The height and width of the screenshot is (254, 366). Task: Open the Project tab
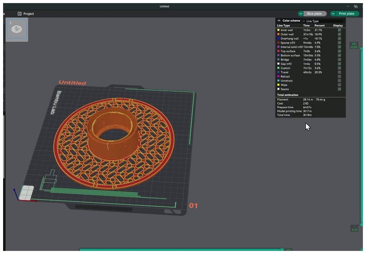26,14
